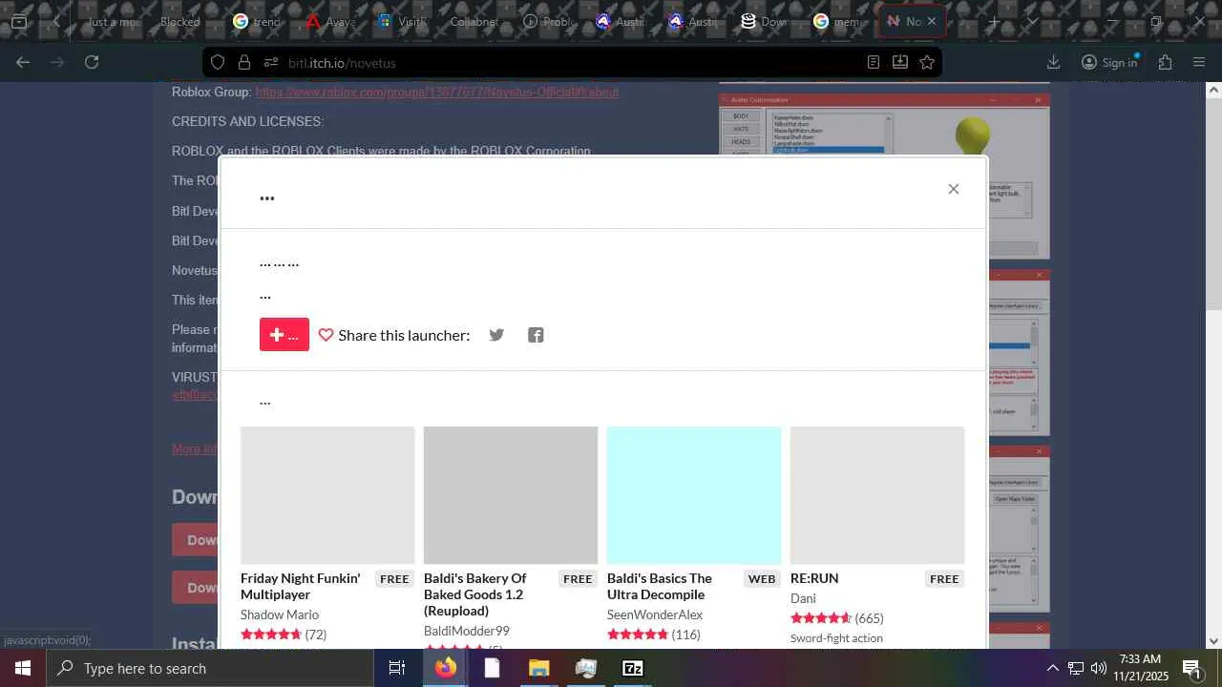Go back to the previous page
Screen dimensions: 1222x687
tap(23, 62)
